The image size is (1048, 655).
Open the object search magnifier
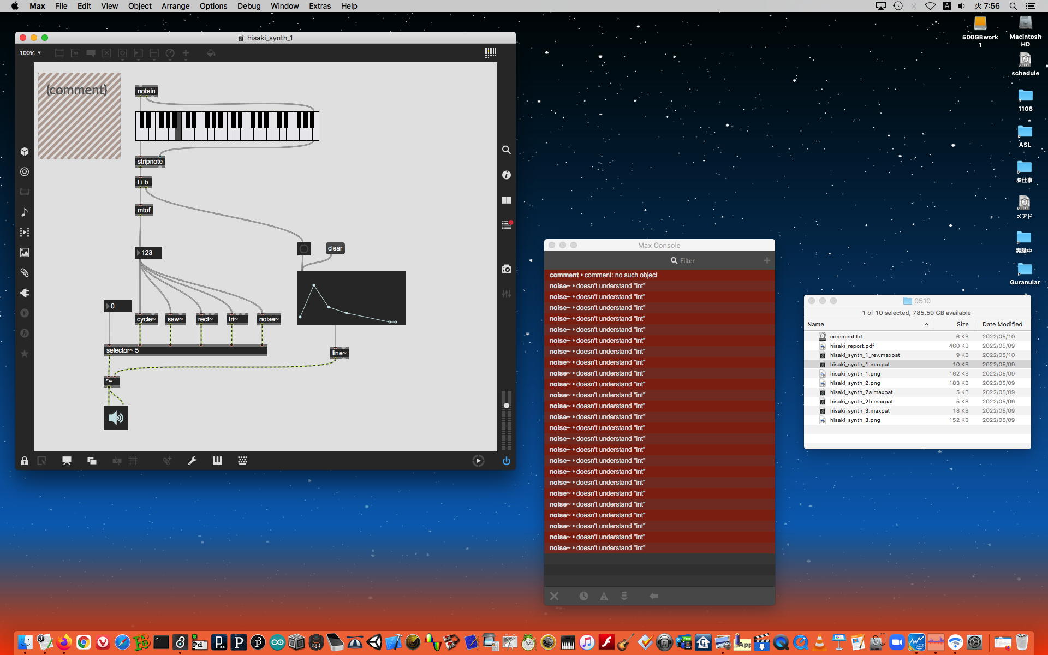coord(507,150)
